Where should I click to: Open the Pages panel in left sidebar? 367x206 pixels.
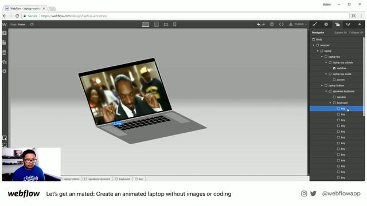[x=5, y=42]
